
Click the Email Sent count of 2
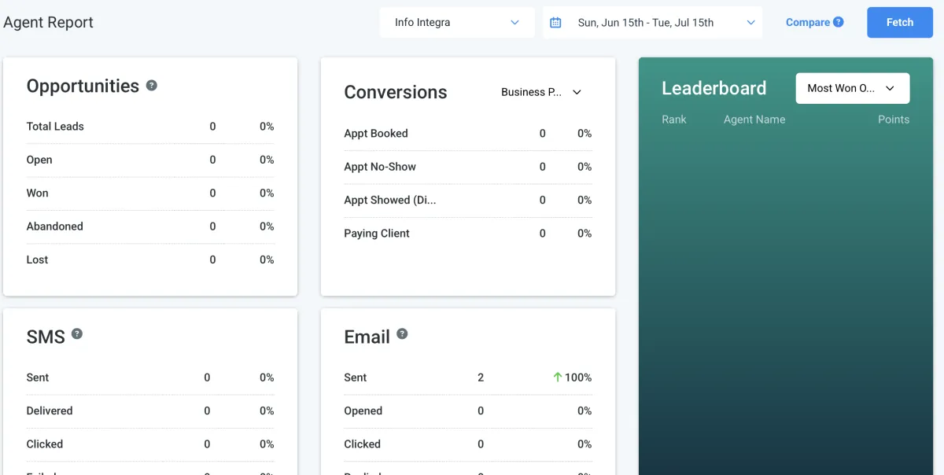click(481, 377)
